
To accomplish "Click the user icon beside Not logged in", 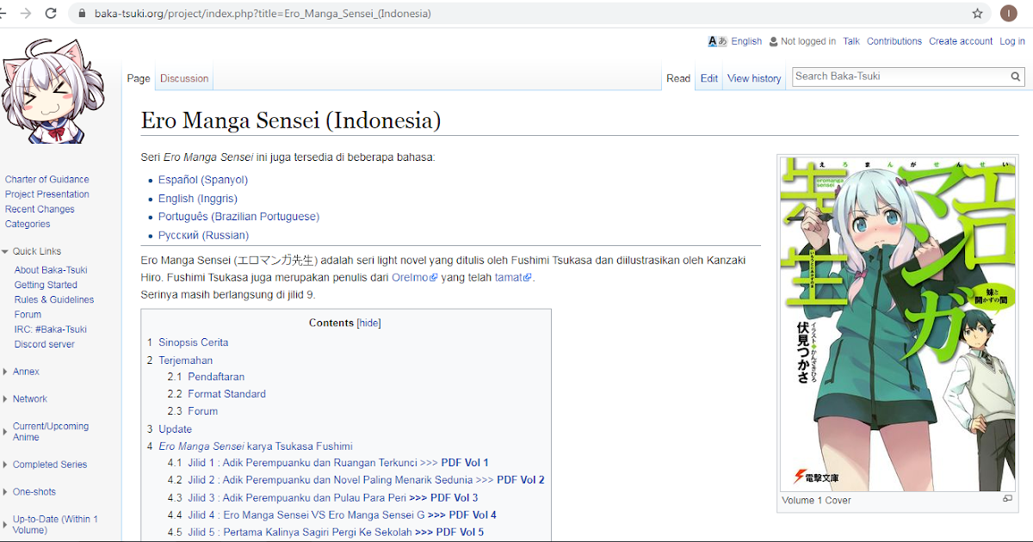I will (773, 41).
